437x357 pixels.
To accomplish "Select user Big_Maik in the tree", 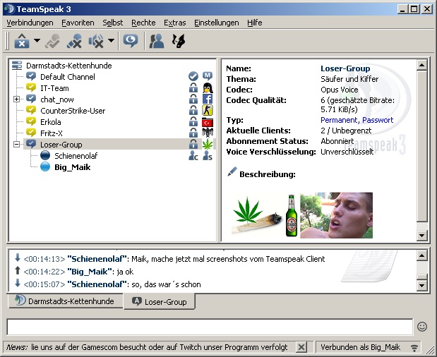I will click(73, 167).
